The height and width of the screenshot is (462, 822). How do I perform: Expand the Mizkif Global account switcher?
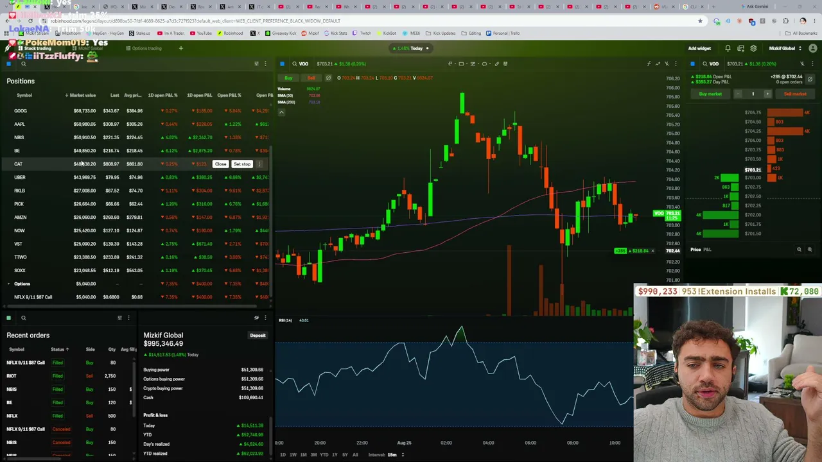[x=784, y=48]
